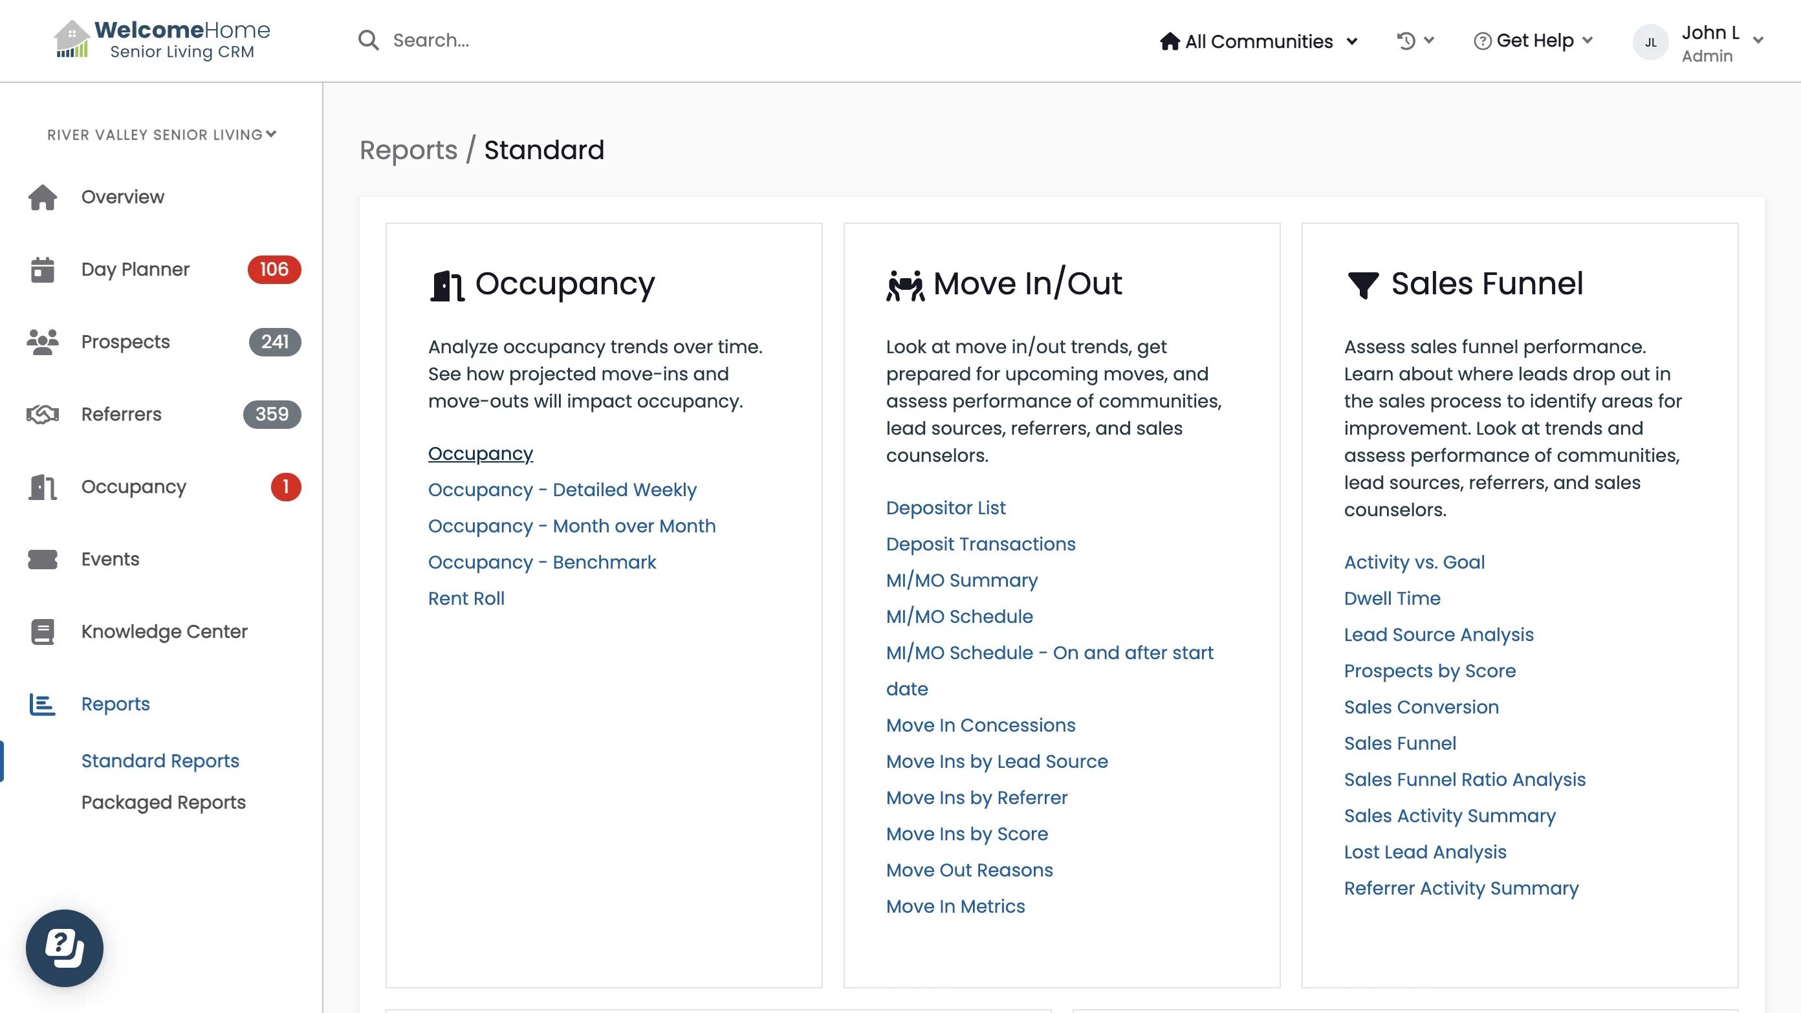Open the Move Out Reasons report
The width and height of the screenshot is (1801, 1013).
(x=969, y=869)
